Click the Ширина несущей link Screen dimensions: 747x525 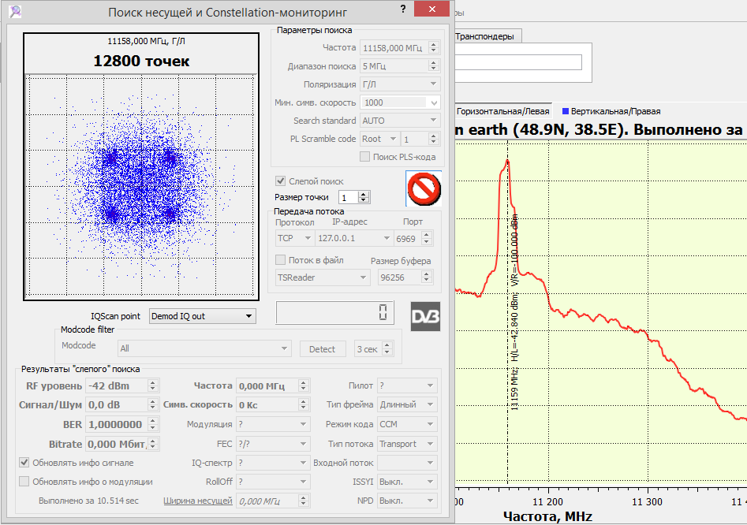(198, 501)
